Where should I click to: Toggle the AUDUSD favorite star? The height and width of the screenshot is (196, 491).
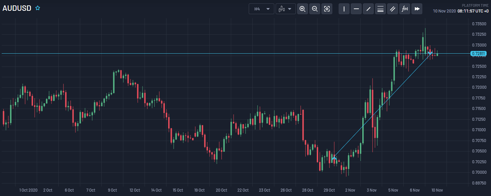coord(37,8)
